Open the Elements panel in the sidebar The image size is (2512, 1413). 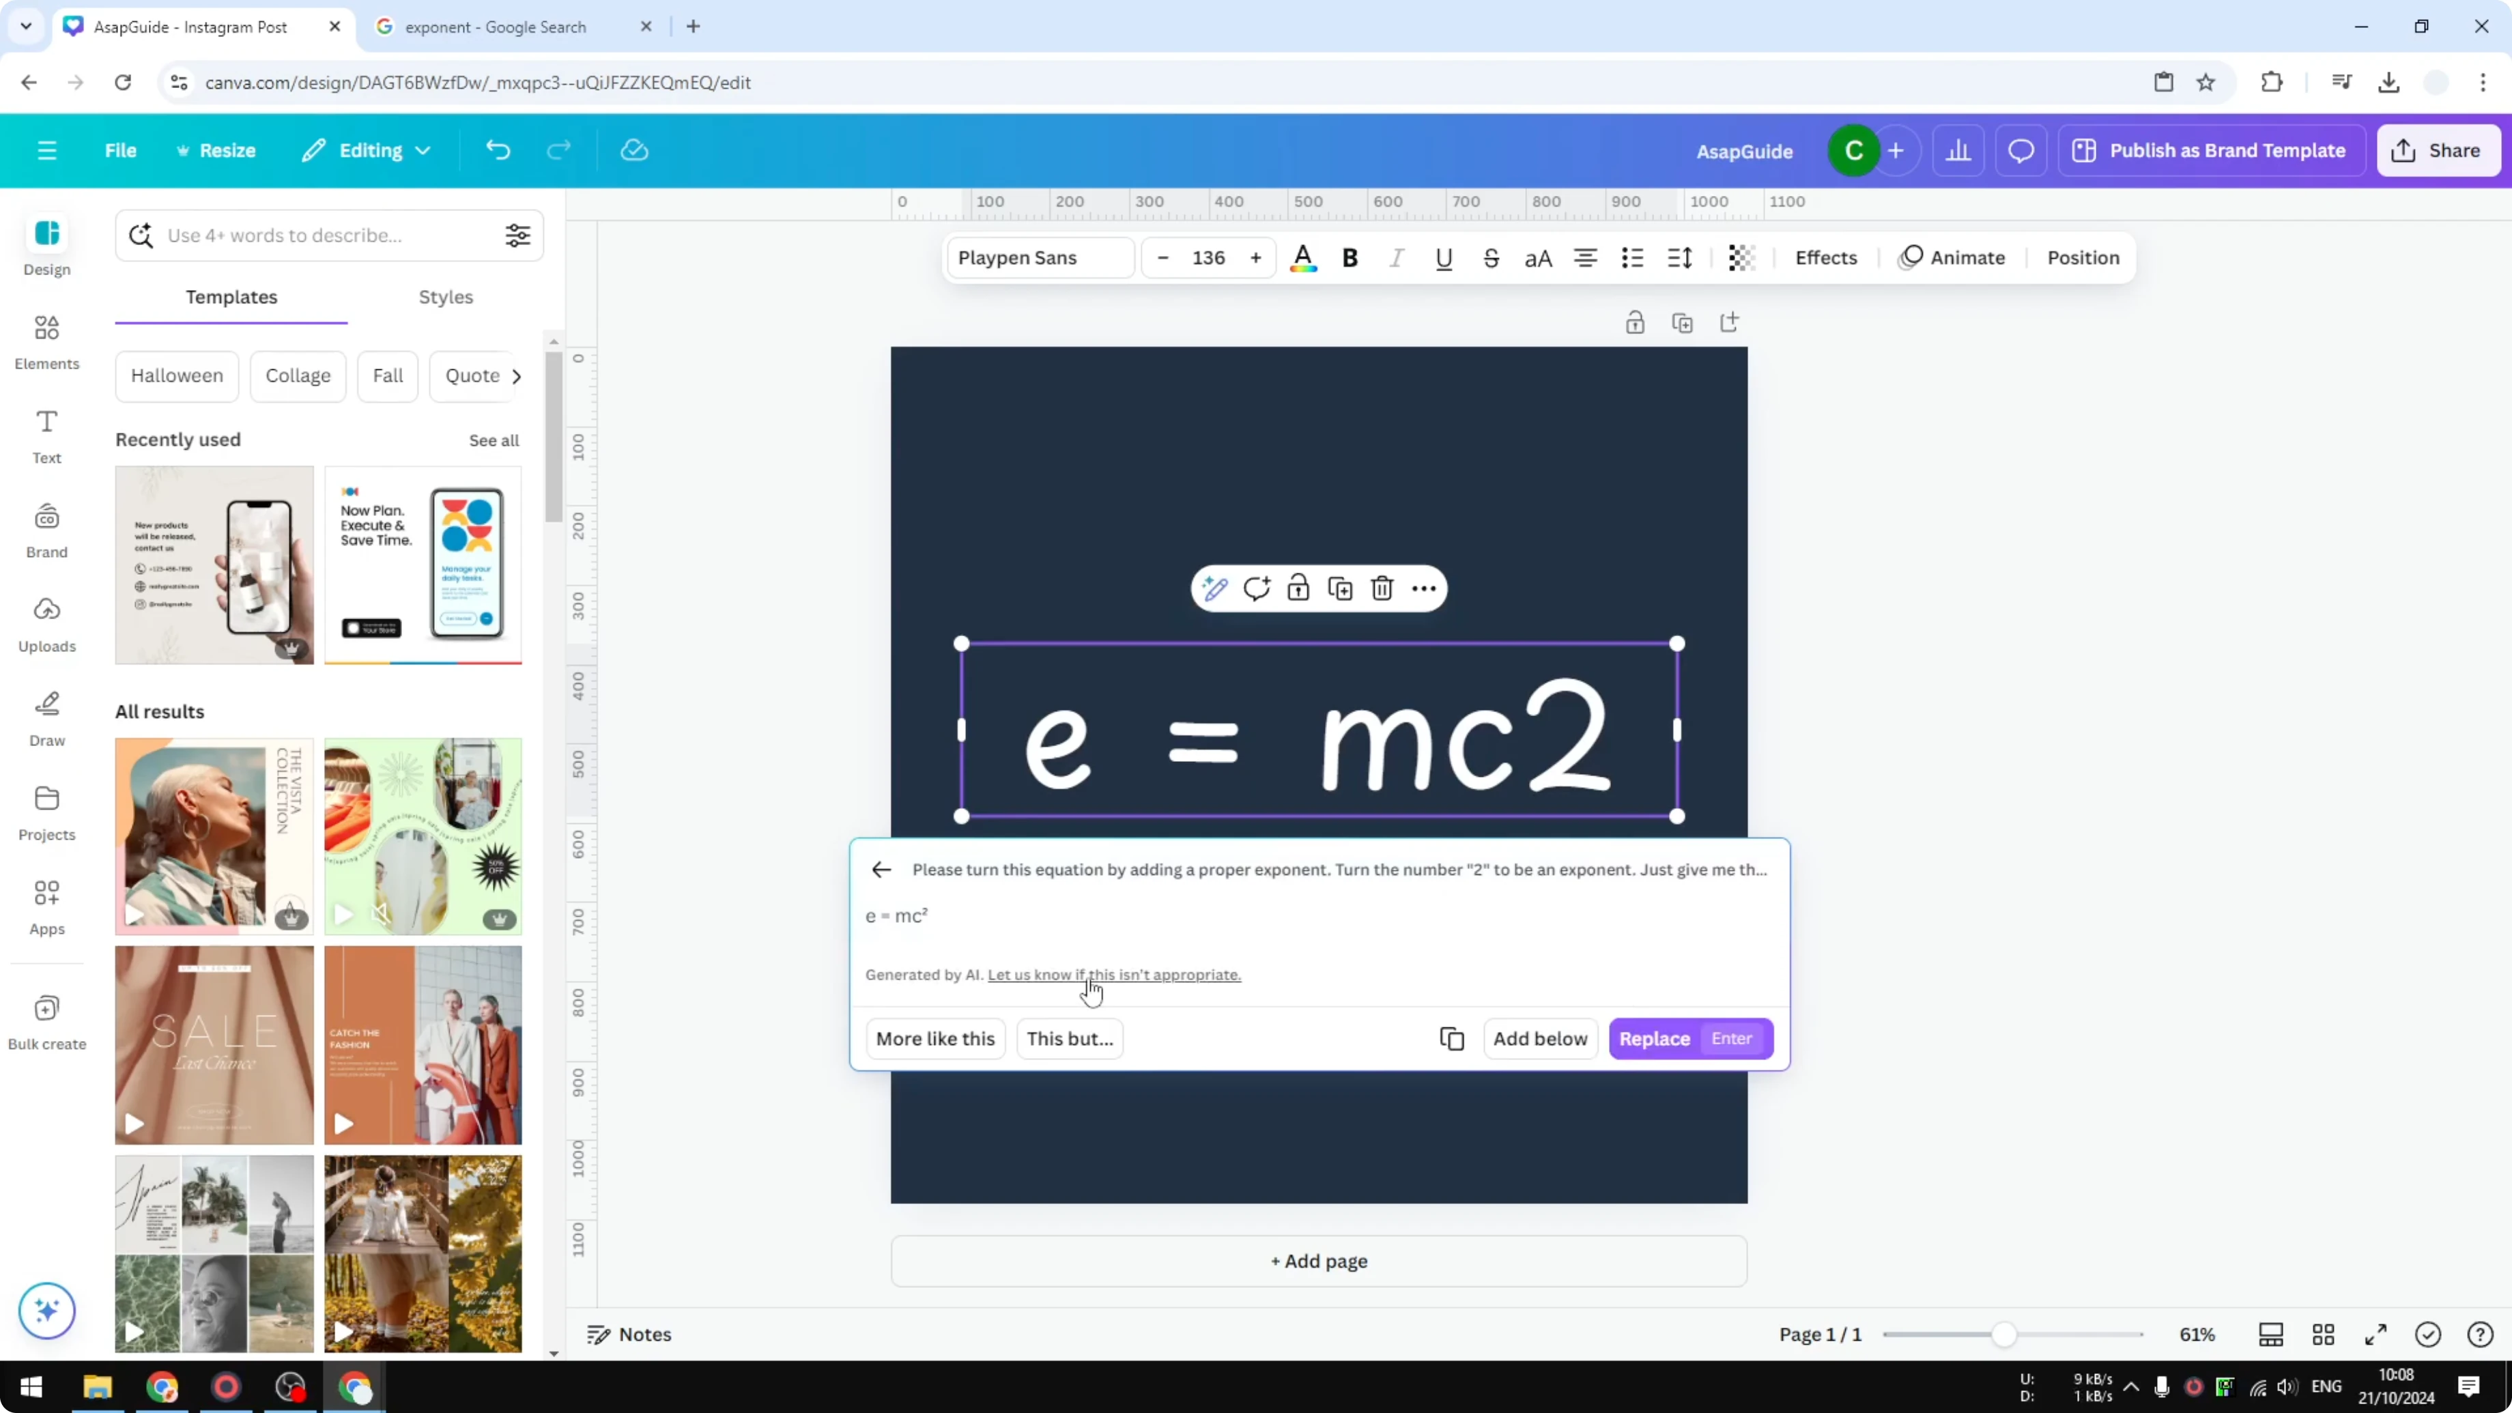pos(46,342)
